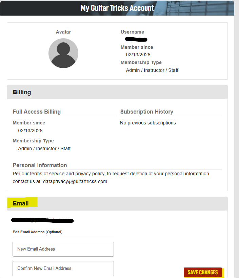
Task: Click the New Email Address field
Action: (x=63, y=249)
